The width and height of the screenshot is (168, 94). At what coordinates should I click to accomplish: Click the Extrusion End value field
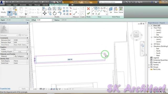click(x=20, y=40)
